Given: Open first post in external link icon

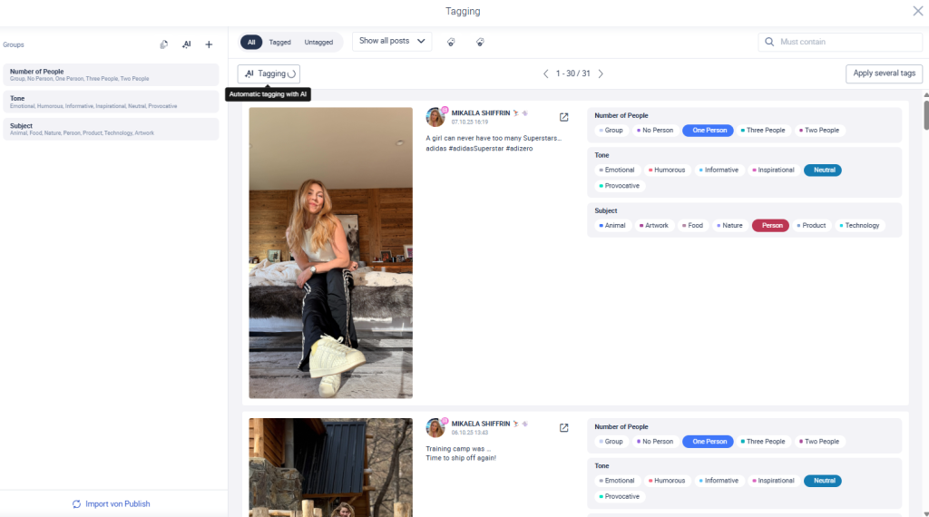Looking at the screenshot, I should point(563,117).
